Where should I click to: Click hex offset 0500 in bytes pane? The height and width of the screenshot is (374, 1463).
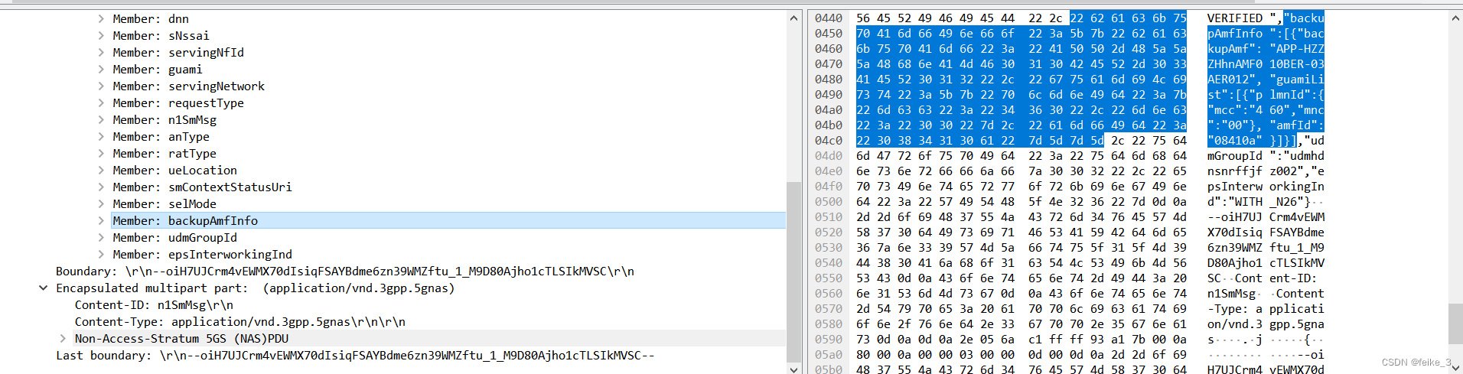pyautogui.click(x=829, y=201)
